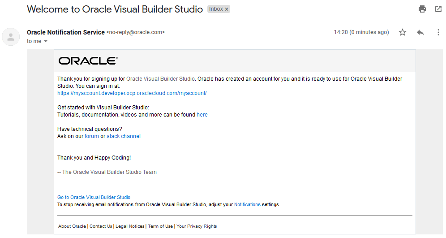Open Term of Use footer link

click(x=160, y=226)
